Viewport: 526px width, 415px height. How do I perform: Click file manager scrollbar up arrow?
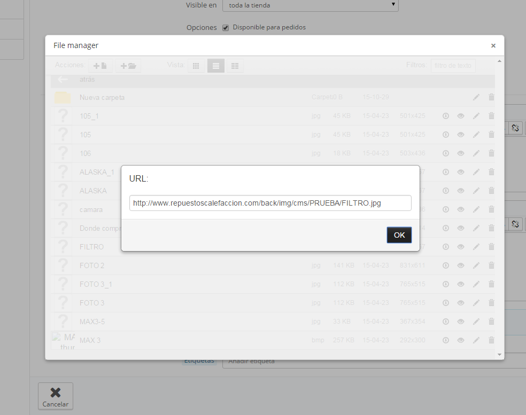[x=499, y=61]
